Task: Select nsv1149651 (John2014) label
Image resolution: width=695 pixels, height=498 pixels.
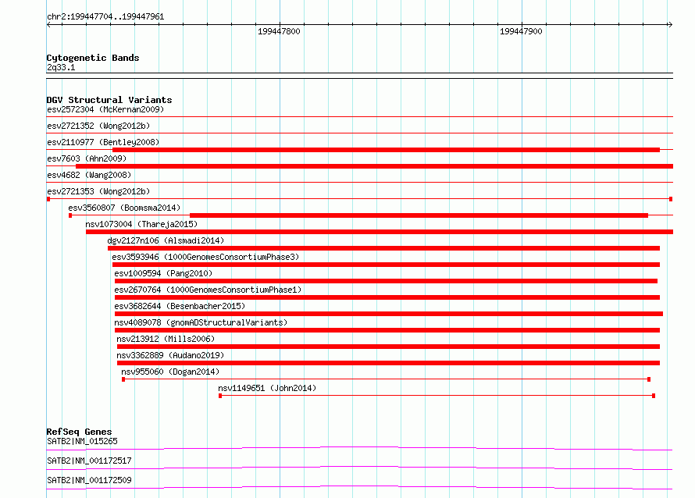Action: click(x=267, y=388)
